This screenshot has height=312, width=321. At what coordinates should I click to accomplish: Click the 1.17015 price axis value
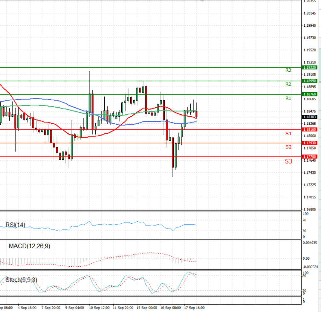point(309,197)
